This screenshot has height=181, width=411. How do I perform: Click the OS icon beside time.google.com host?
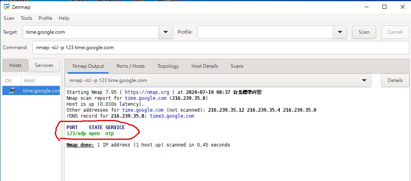click(12, 91)
